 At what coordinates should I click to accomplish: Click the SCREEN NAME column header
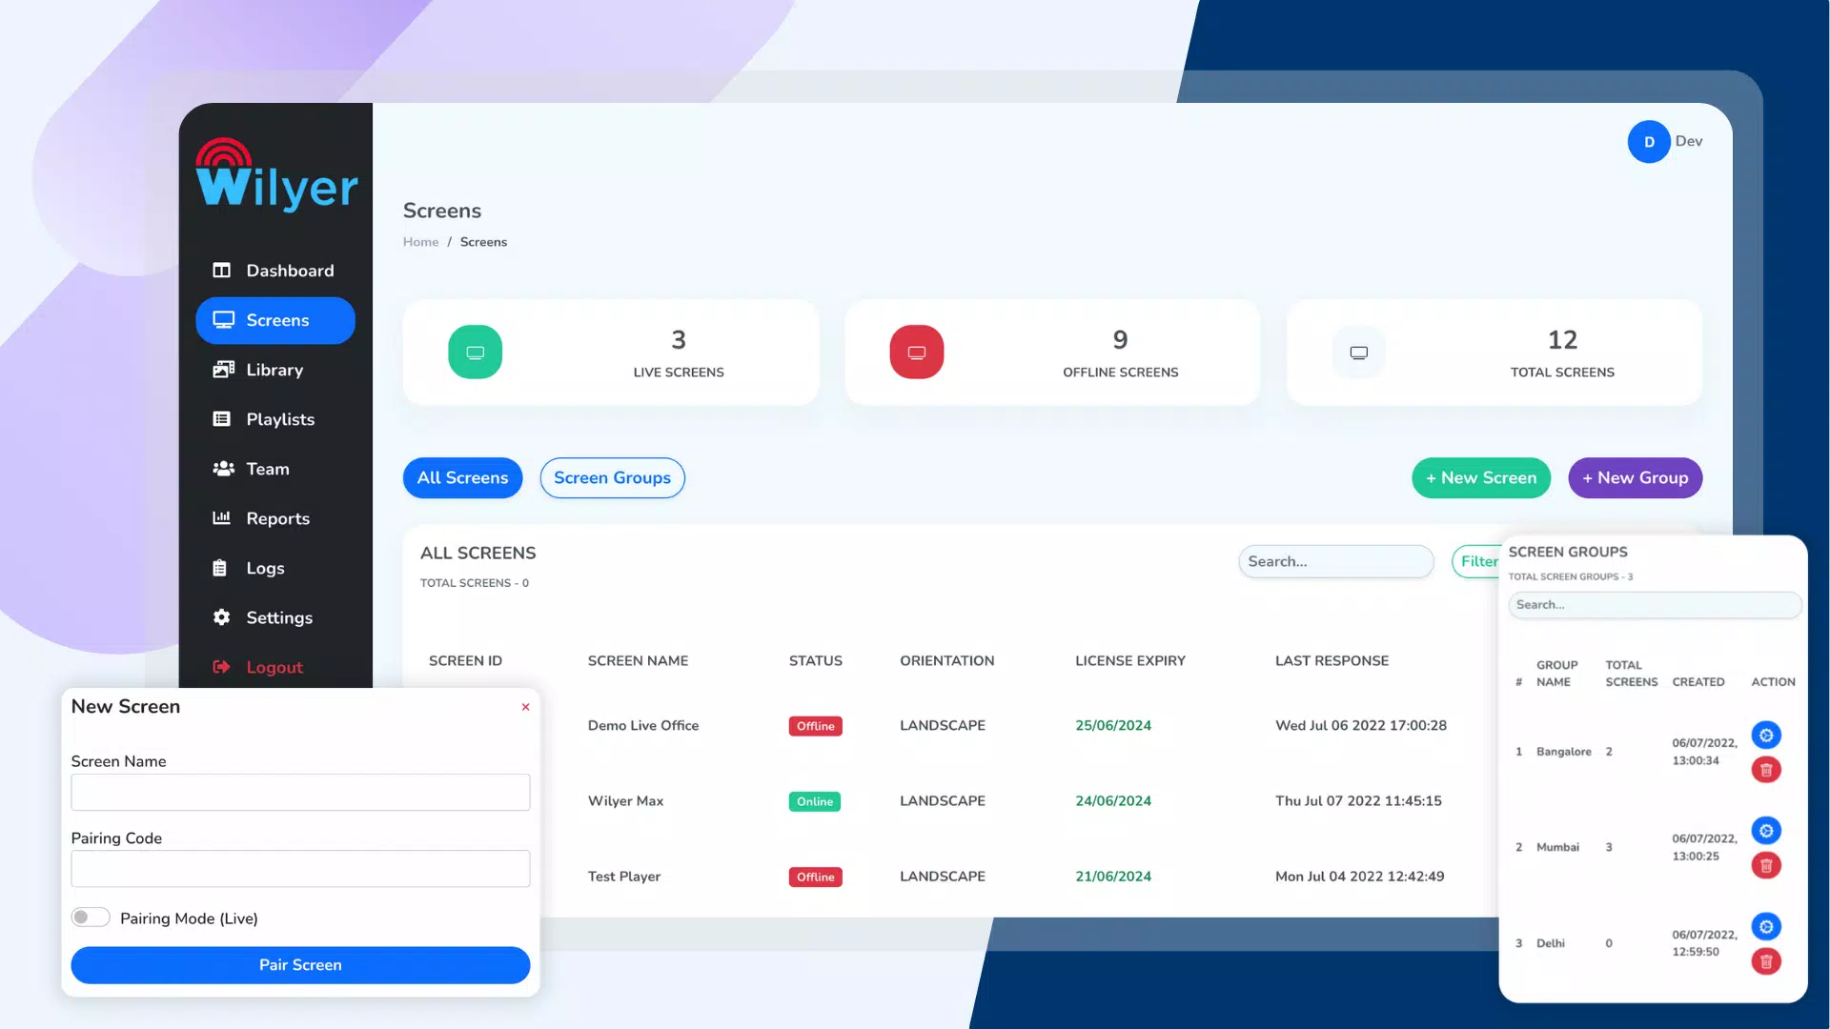pyautogui.click(x=638, y=660)
